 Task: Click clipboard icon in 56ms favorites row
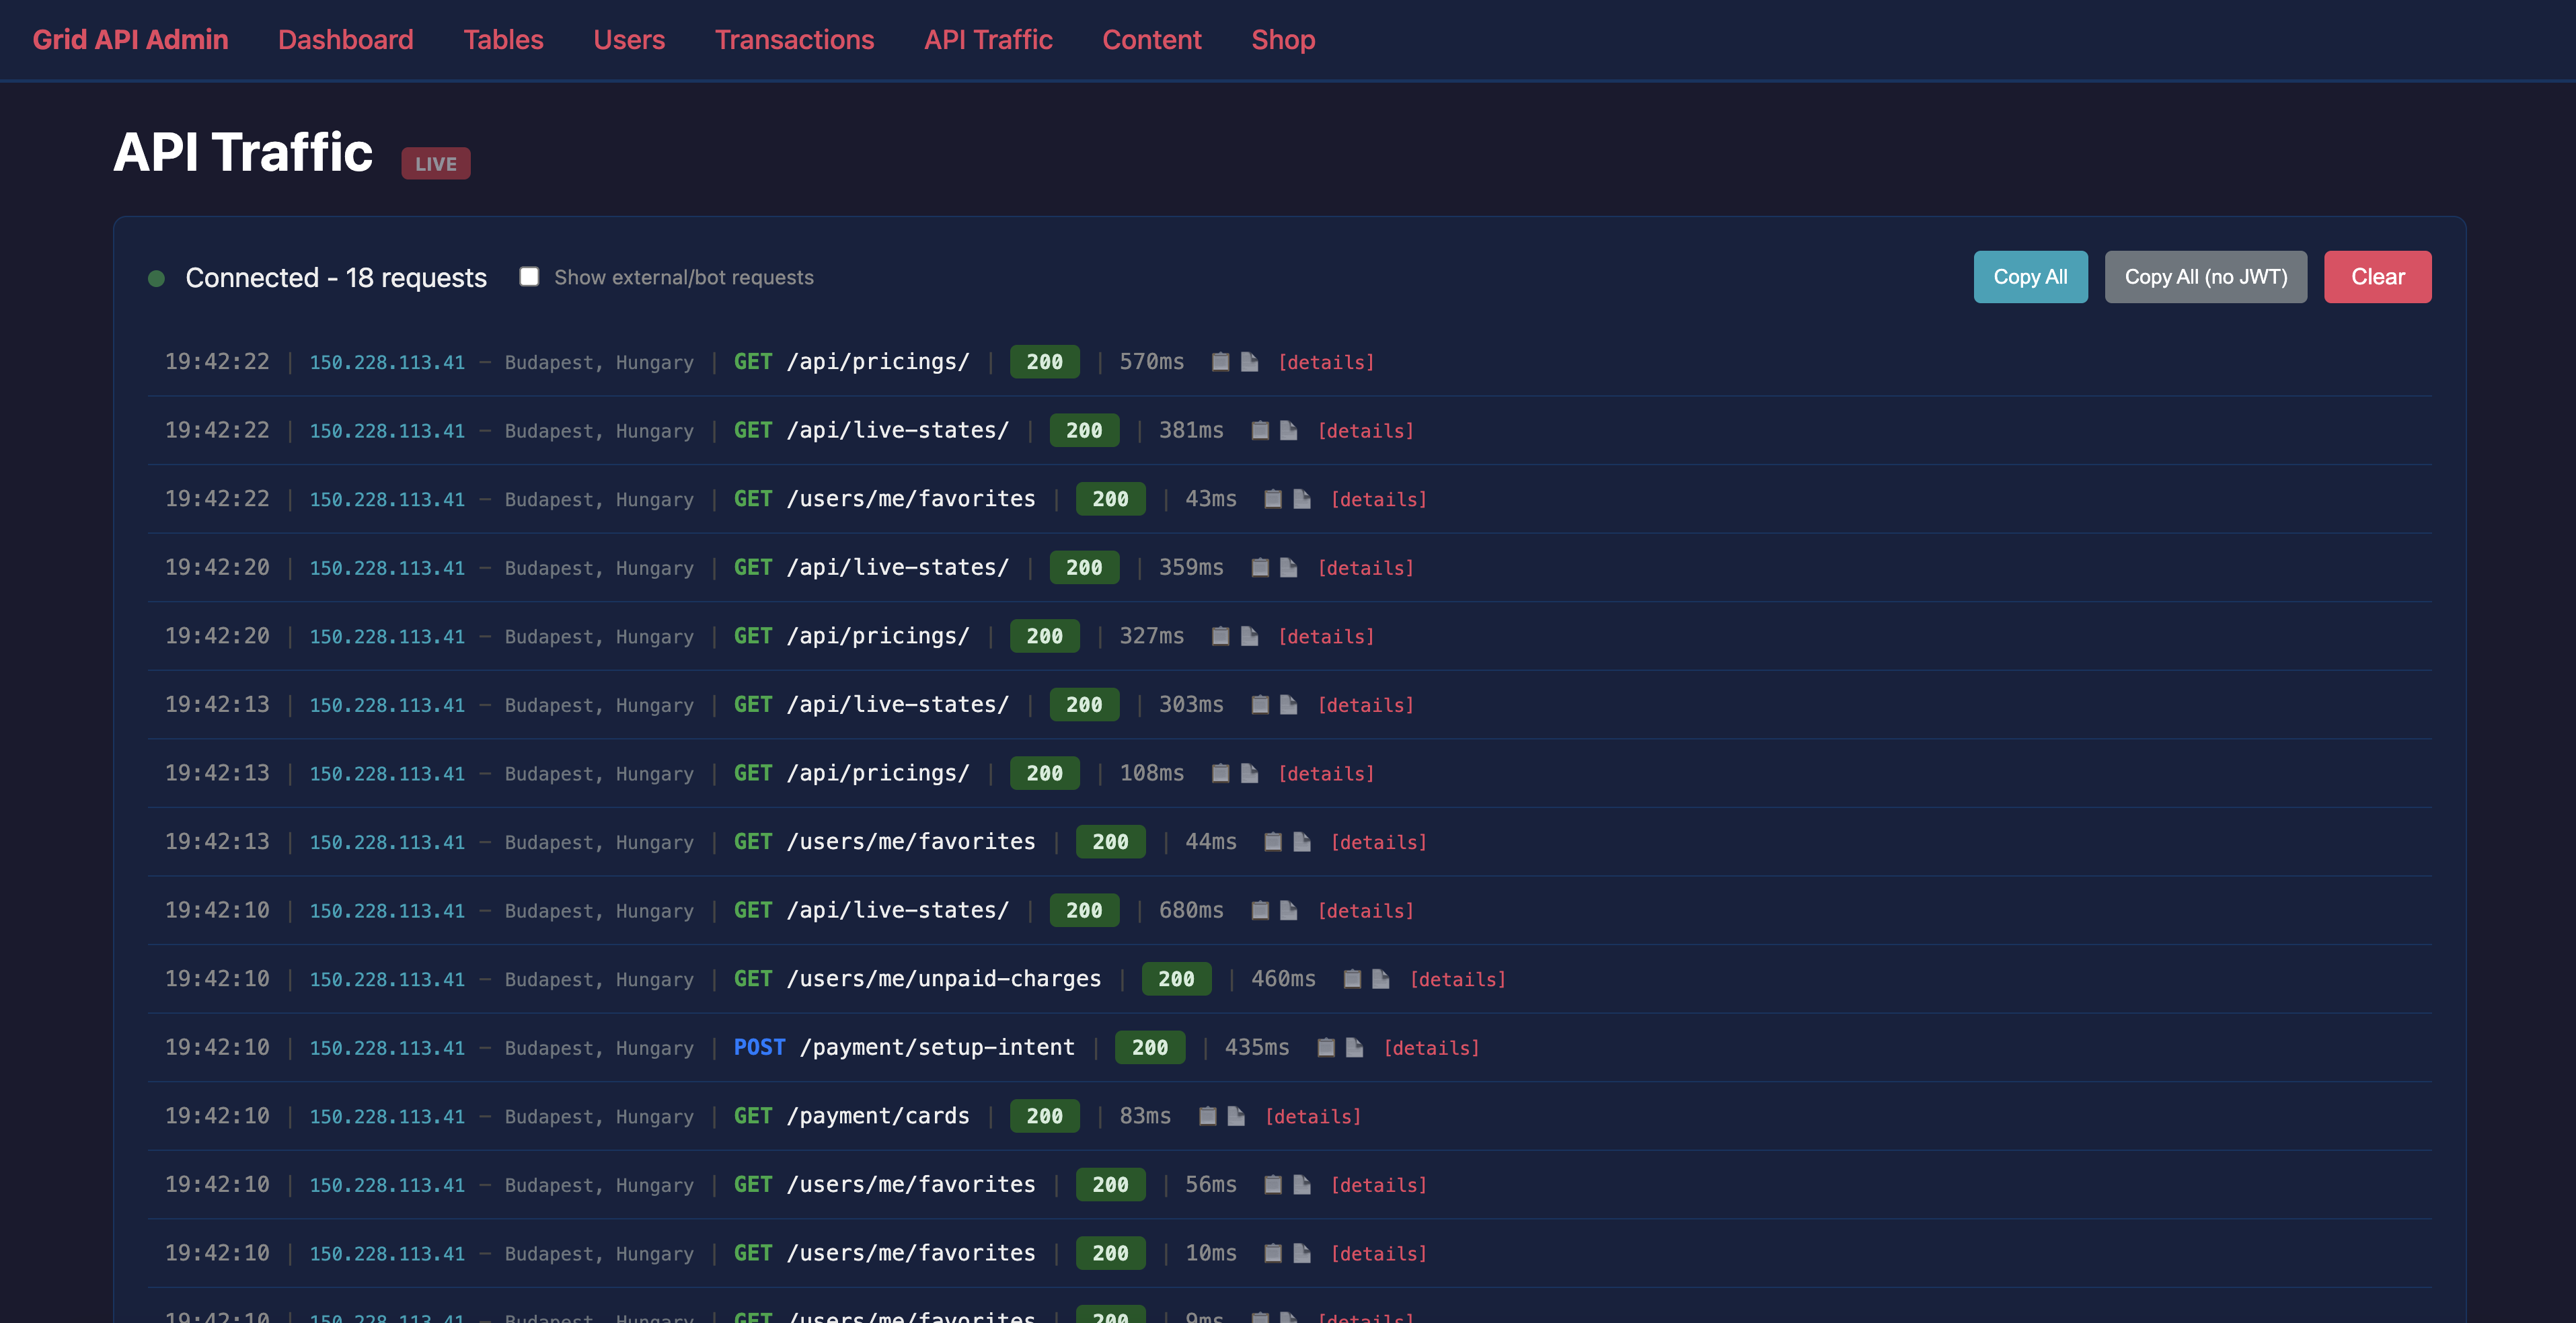click(1273, 1185)
